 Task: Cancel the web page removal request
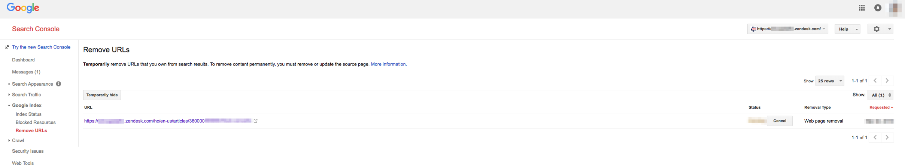pos(780,121)
